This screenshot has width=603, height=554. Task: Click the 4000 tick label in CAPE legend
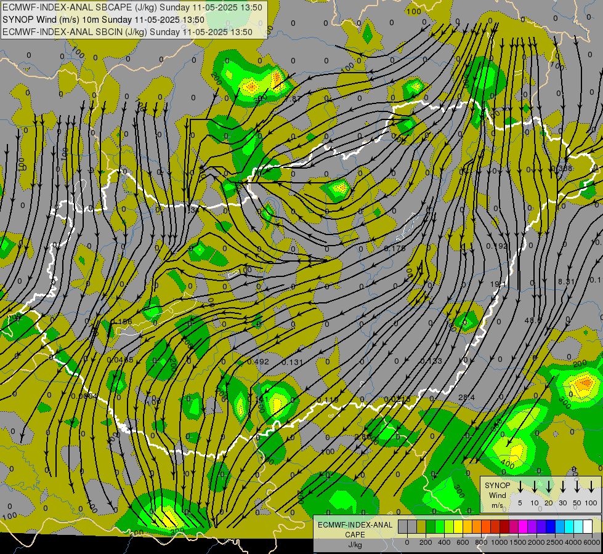(x=573, y=542)
